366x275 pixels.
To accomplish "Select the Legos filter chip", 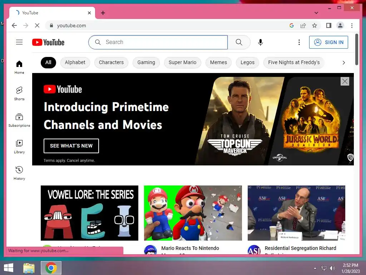I will [x=247, y=62].
